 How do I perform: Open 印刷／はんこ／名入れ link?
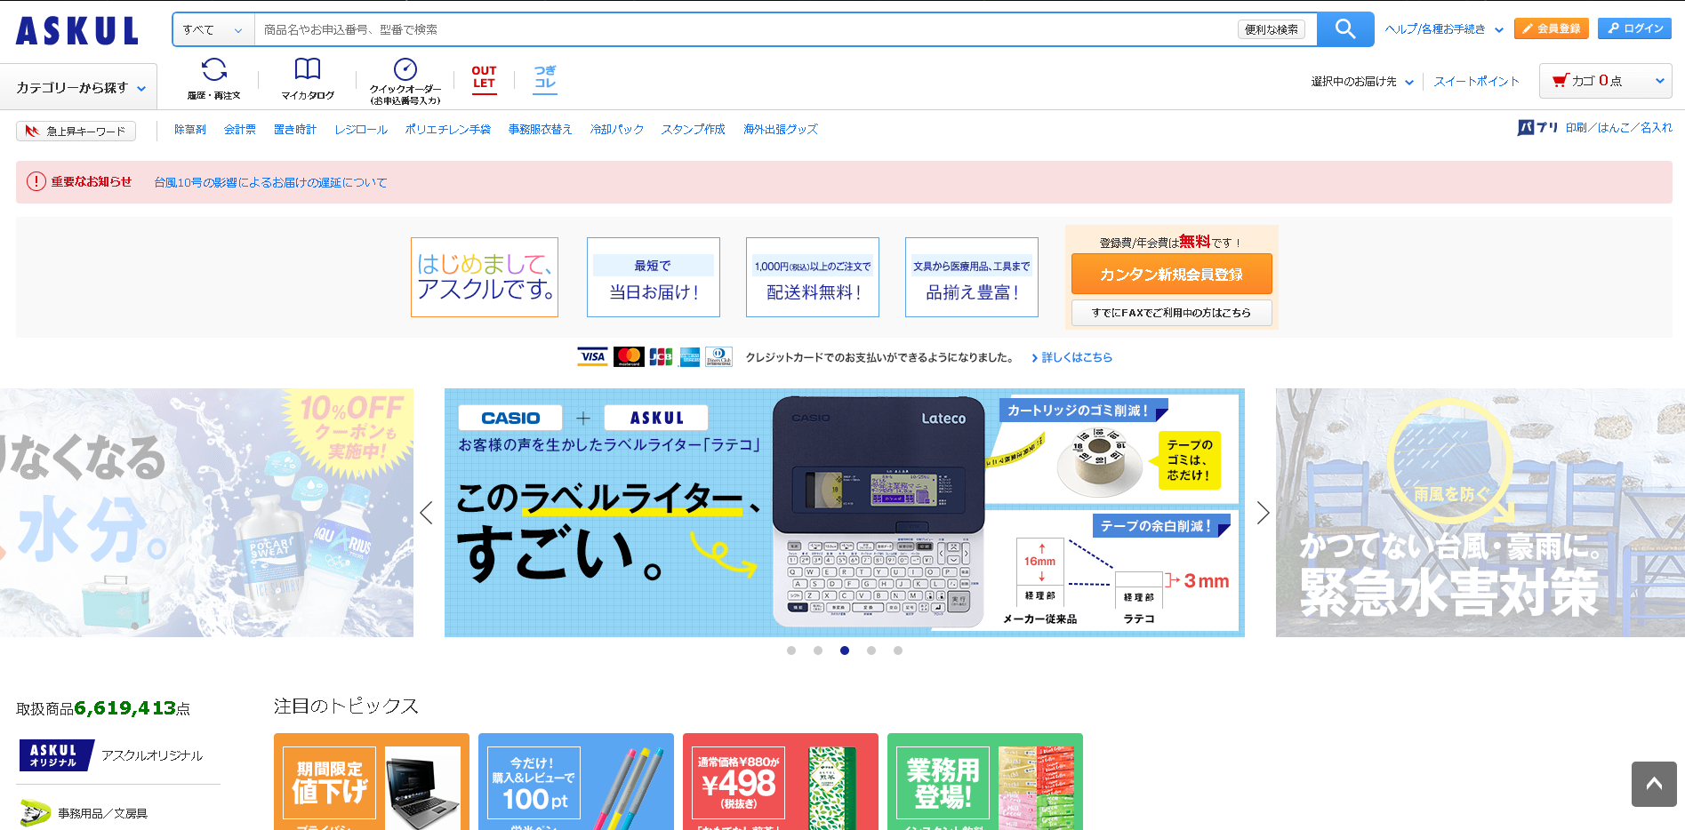coord(1618,128)
